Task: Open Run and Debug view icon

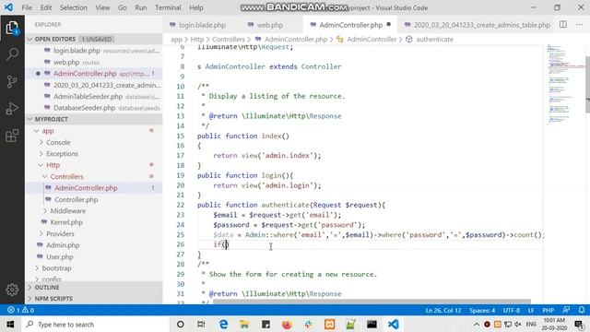Action: tap(12, 109)
